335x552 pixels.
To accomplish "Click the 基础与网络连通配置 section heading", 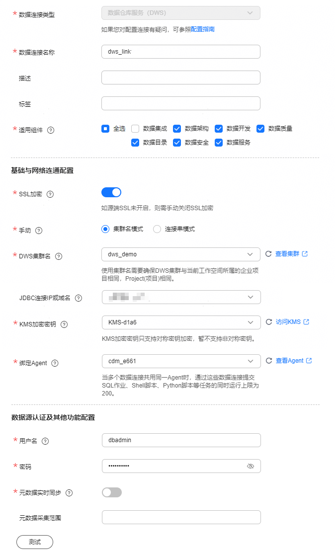I will coord(42,171).
